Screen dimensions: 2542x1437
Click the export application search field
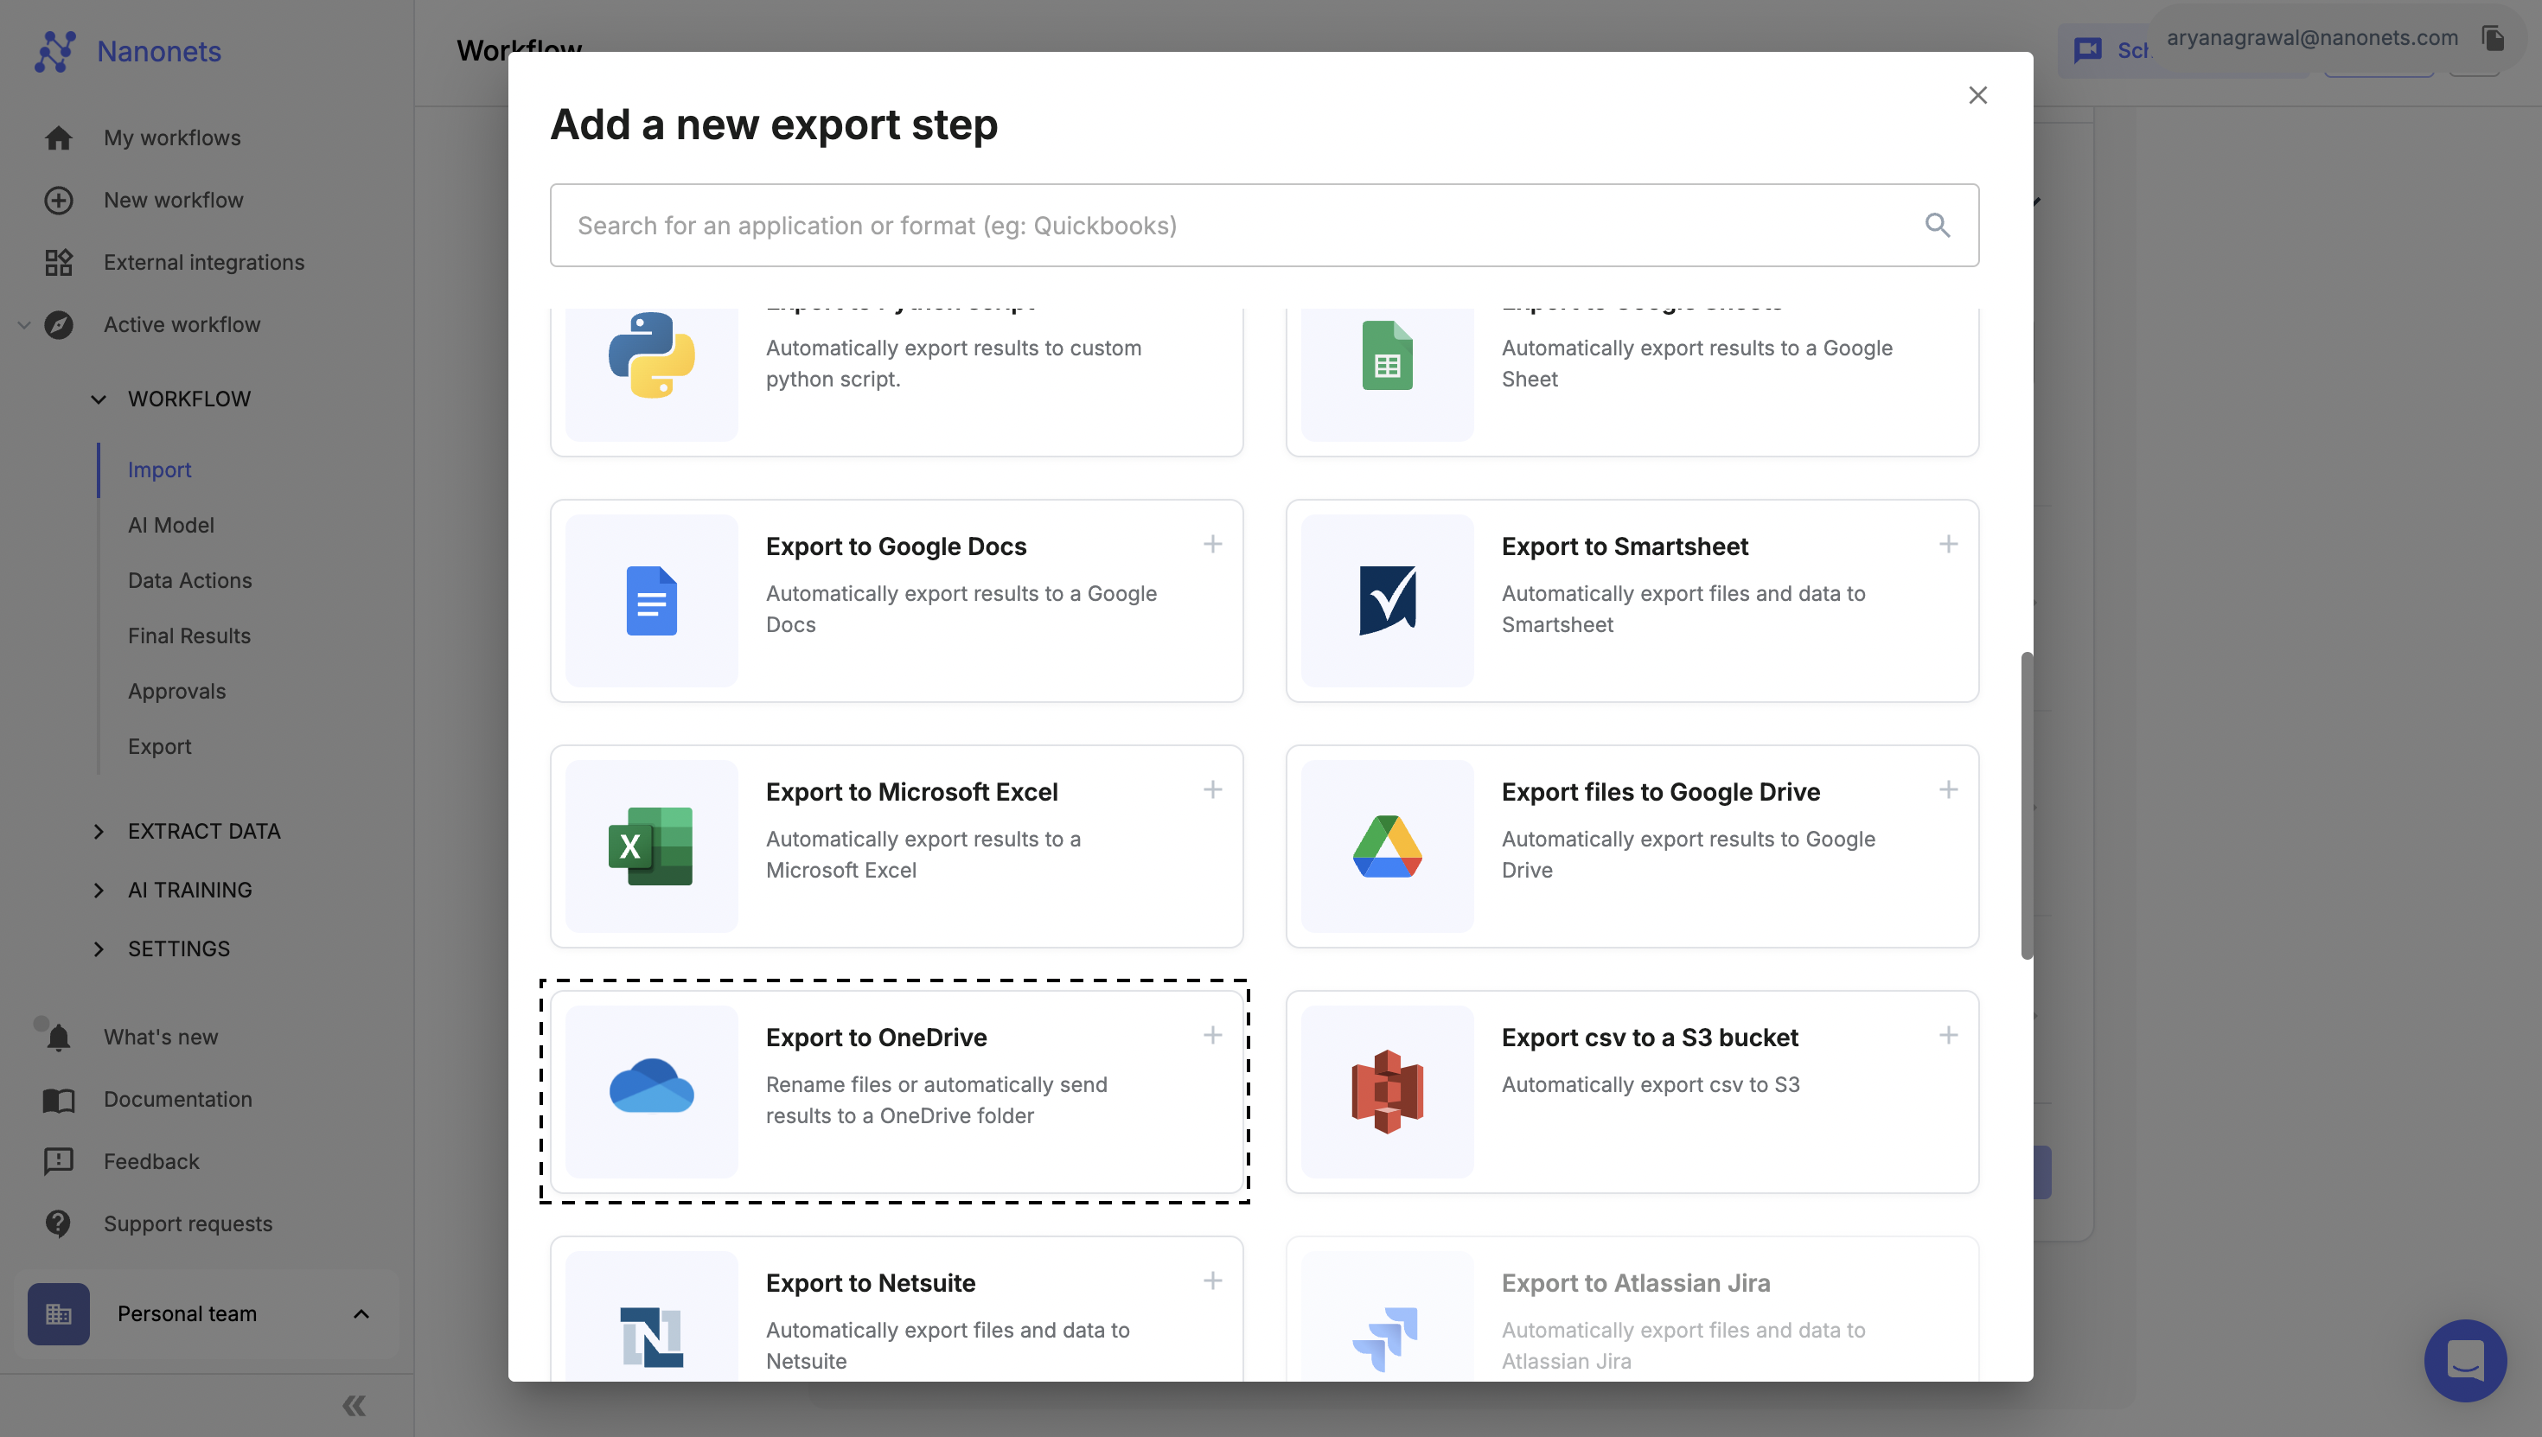(x=1264, y=225)
